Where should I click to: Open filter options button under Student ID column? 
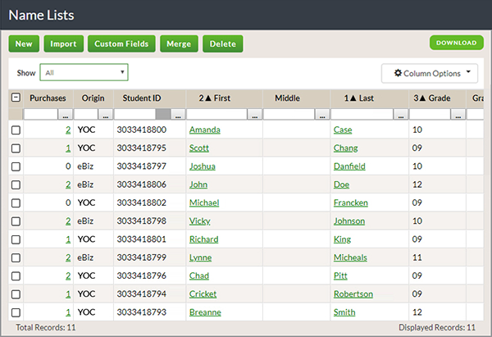178,115
